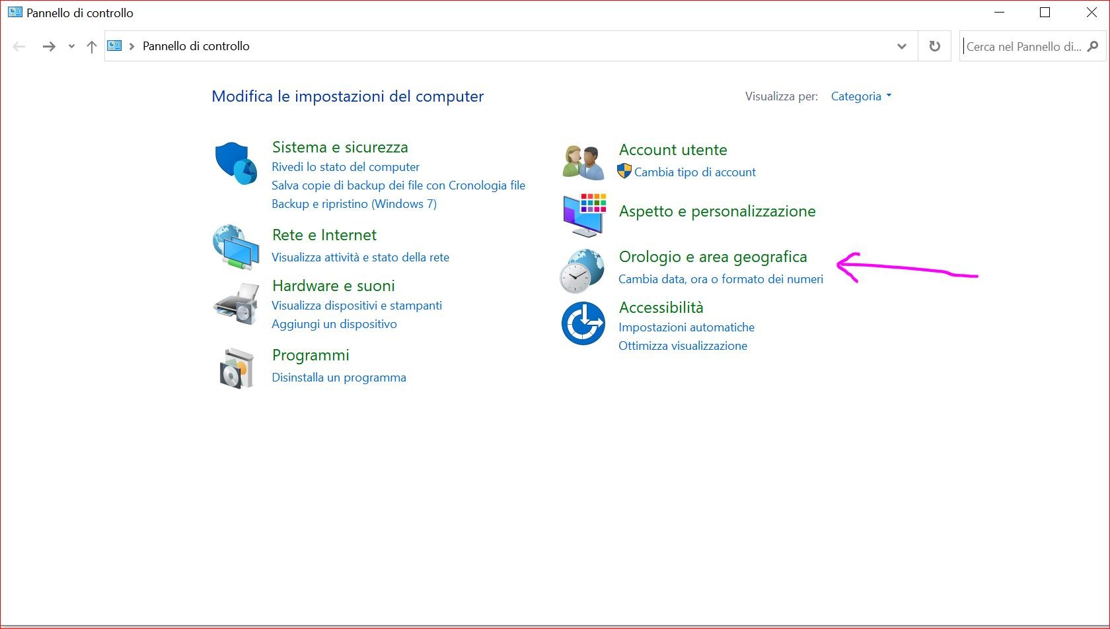Open Aspetto e personalizzazione category
1110x629 pixels.
coord(718,211)
